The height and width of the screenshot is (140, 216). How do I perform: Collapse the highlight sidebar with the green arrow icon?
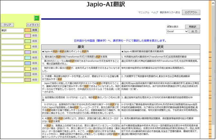pos(37,18)
